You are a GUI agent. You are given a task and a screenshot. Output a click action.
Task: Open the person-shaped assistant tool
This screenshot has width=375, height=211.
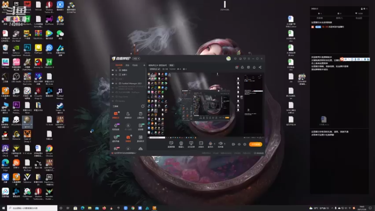click(x=128, y=115)
